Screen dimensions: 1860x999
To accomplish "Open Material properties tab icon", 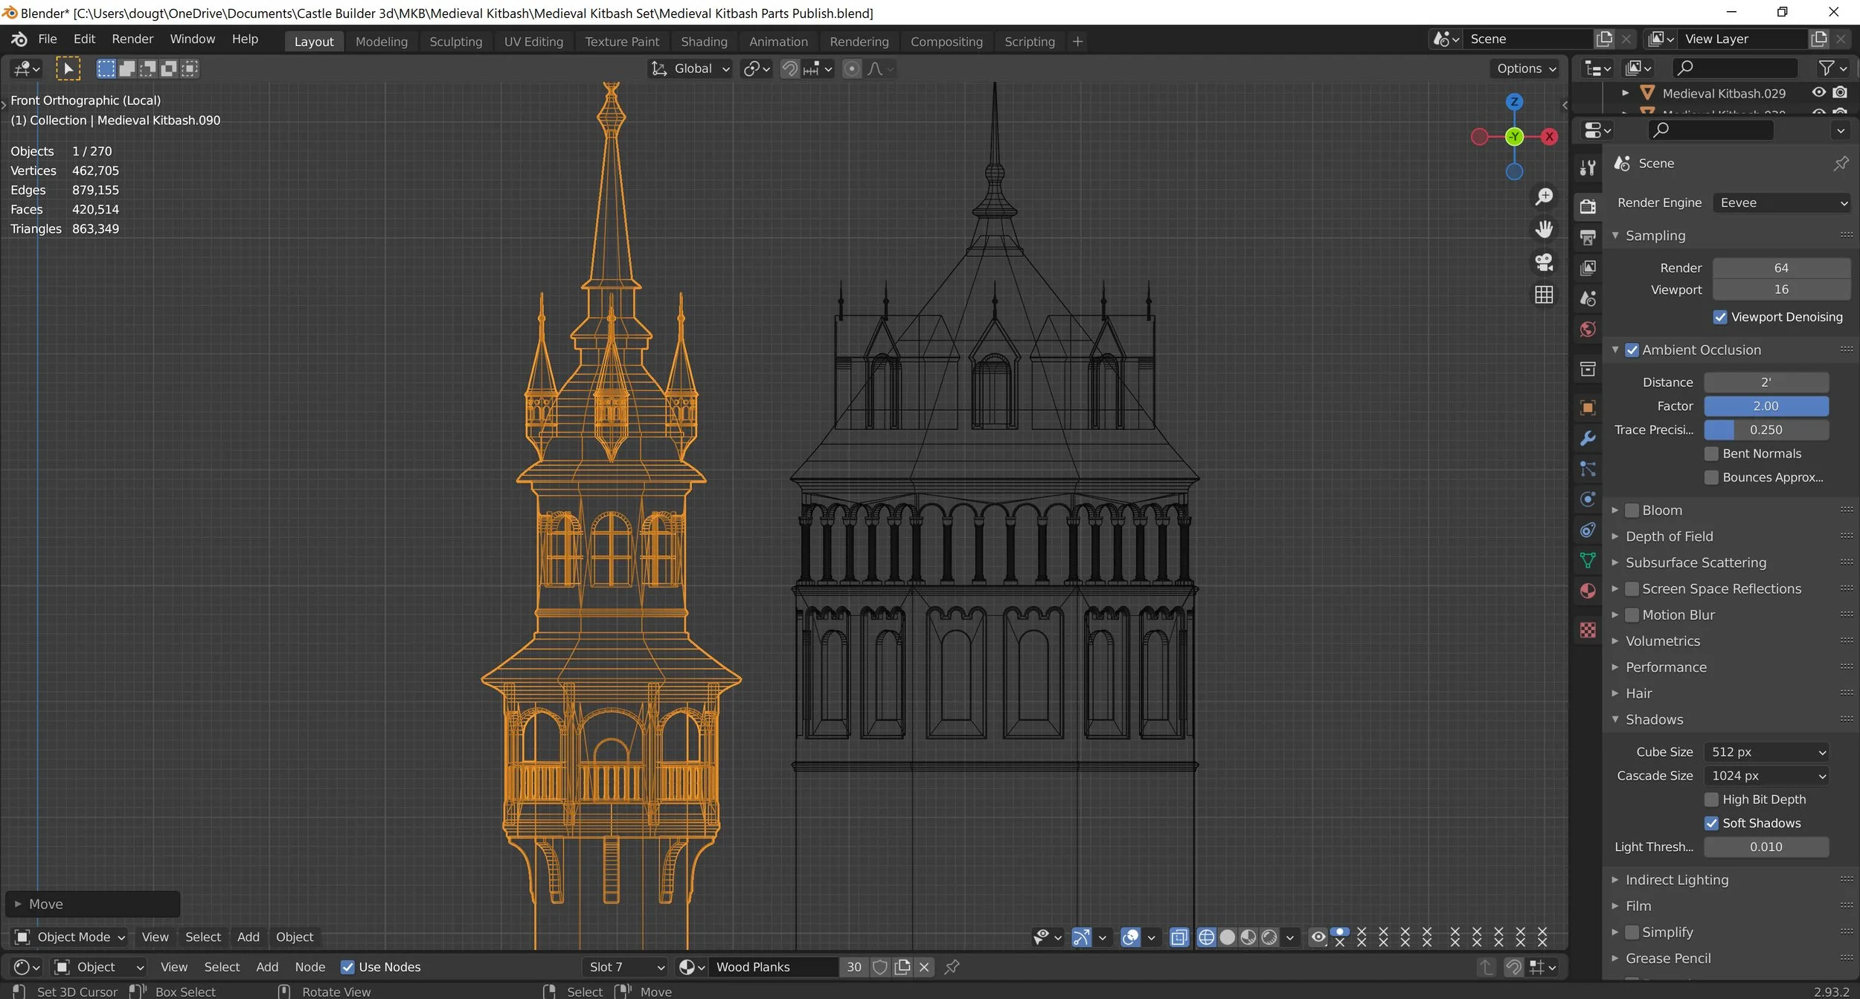I will 1588,591.
